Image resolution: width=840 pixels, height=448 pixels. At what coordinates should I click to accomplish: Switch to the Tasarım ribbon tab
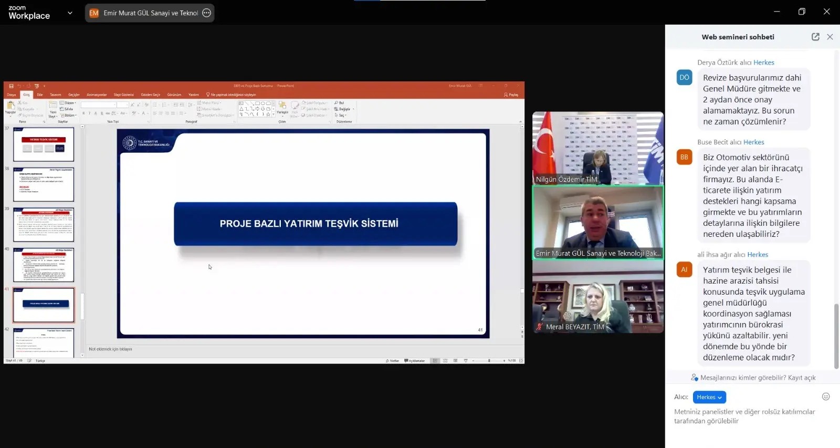coord(56,95)
